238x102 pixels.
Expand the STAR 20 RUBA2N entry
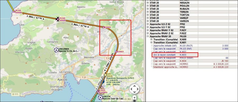pyautogui.click(x=148, y=9)
